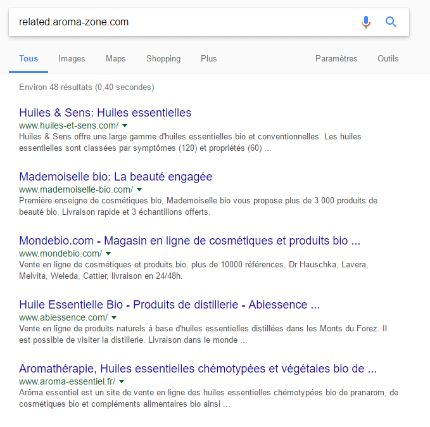This screenshot has height=427, width=430.
Task: Expand the arrow next to www.mademoiselle-bio.com
Action: click(x=139, y=189)
